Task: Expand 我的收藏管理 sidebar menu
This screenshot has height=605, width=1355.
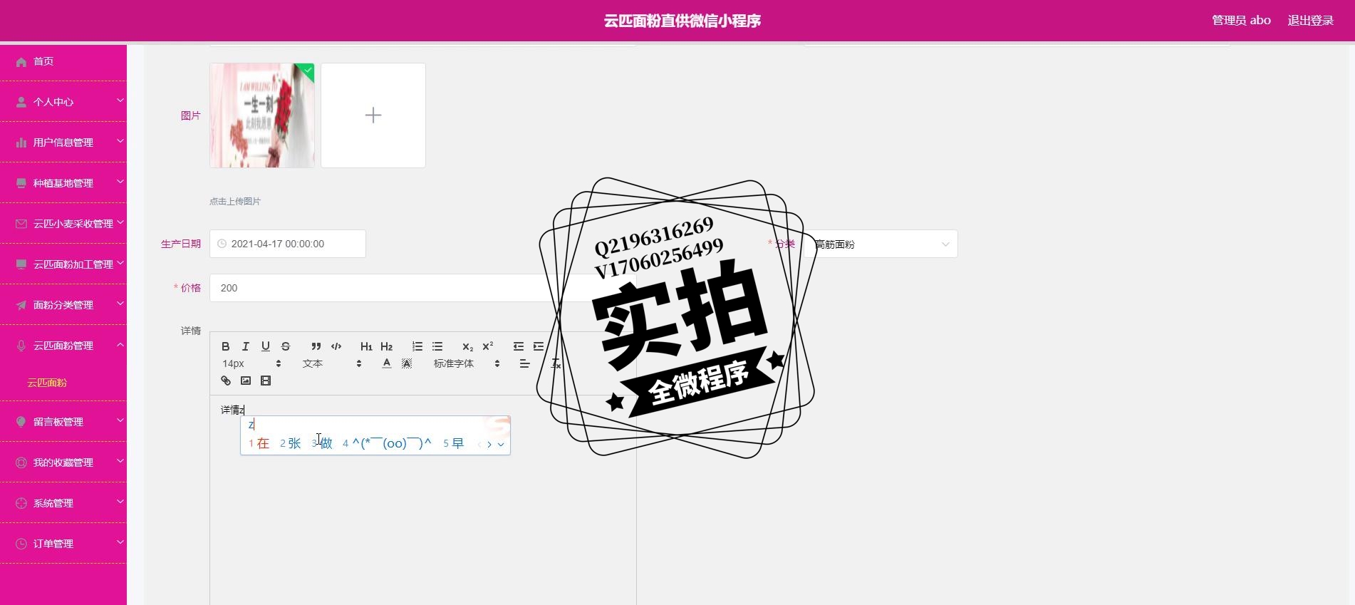Action: (x=63, y=462)
